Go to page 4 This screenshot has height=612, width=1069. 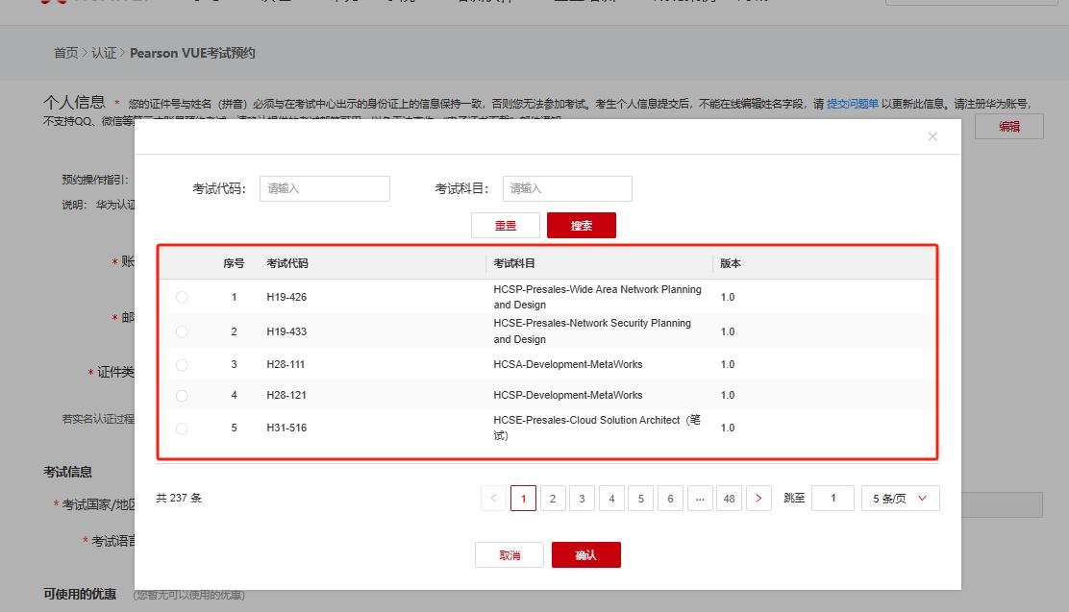click(x=611, y=499)
